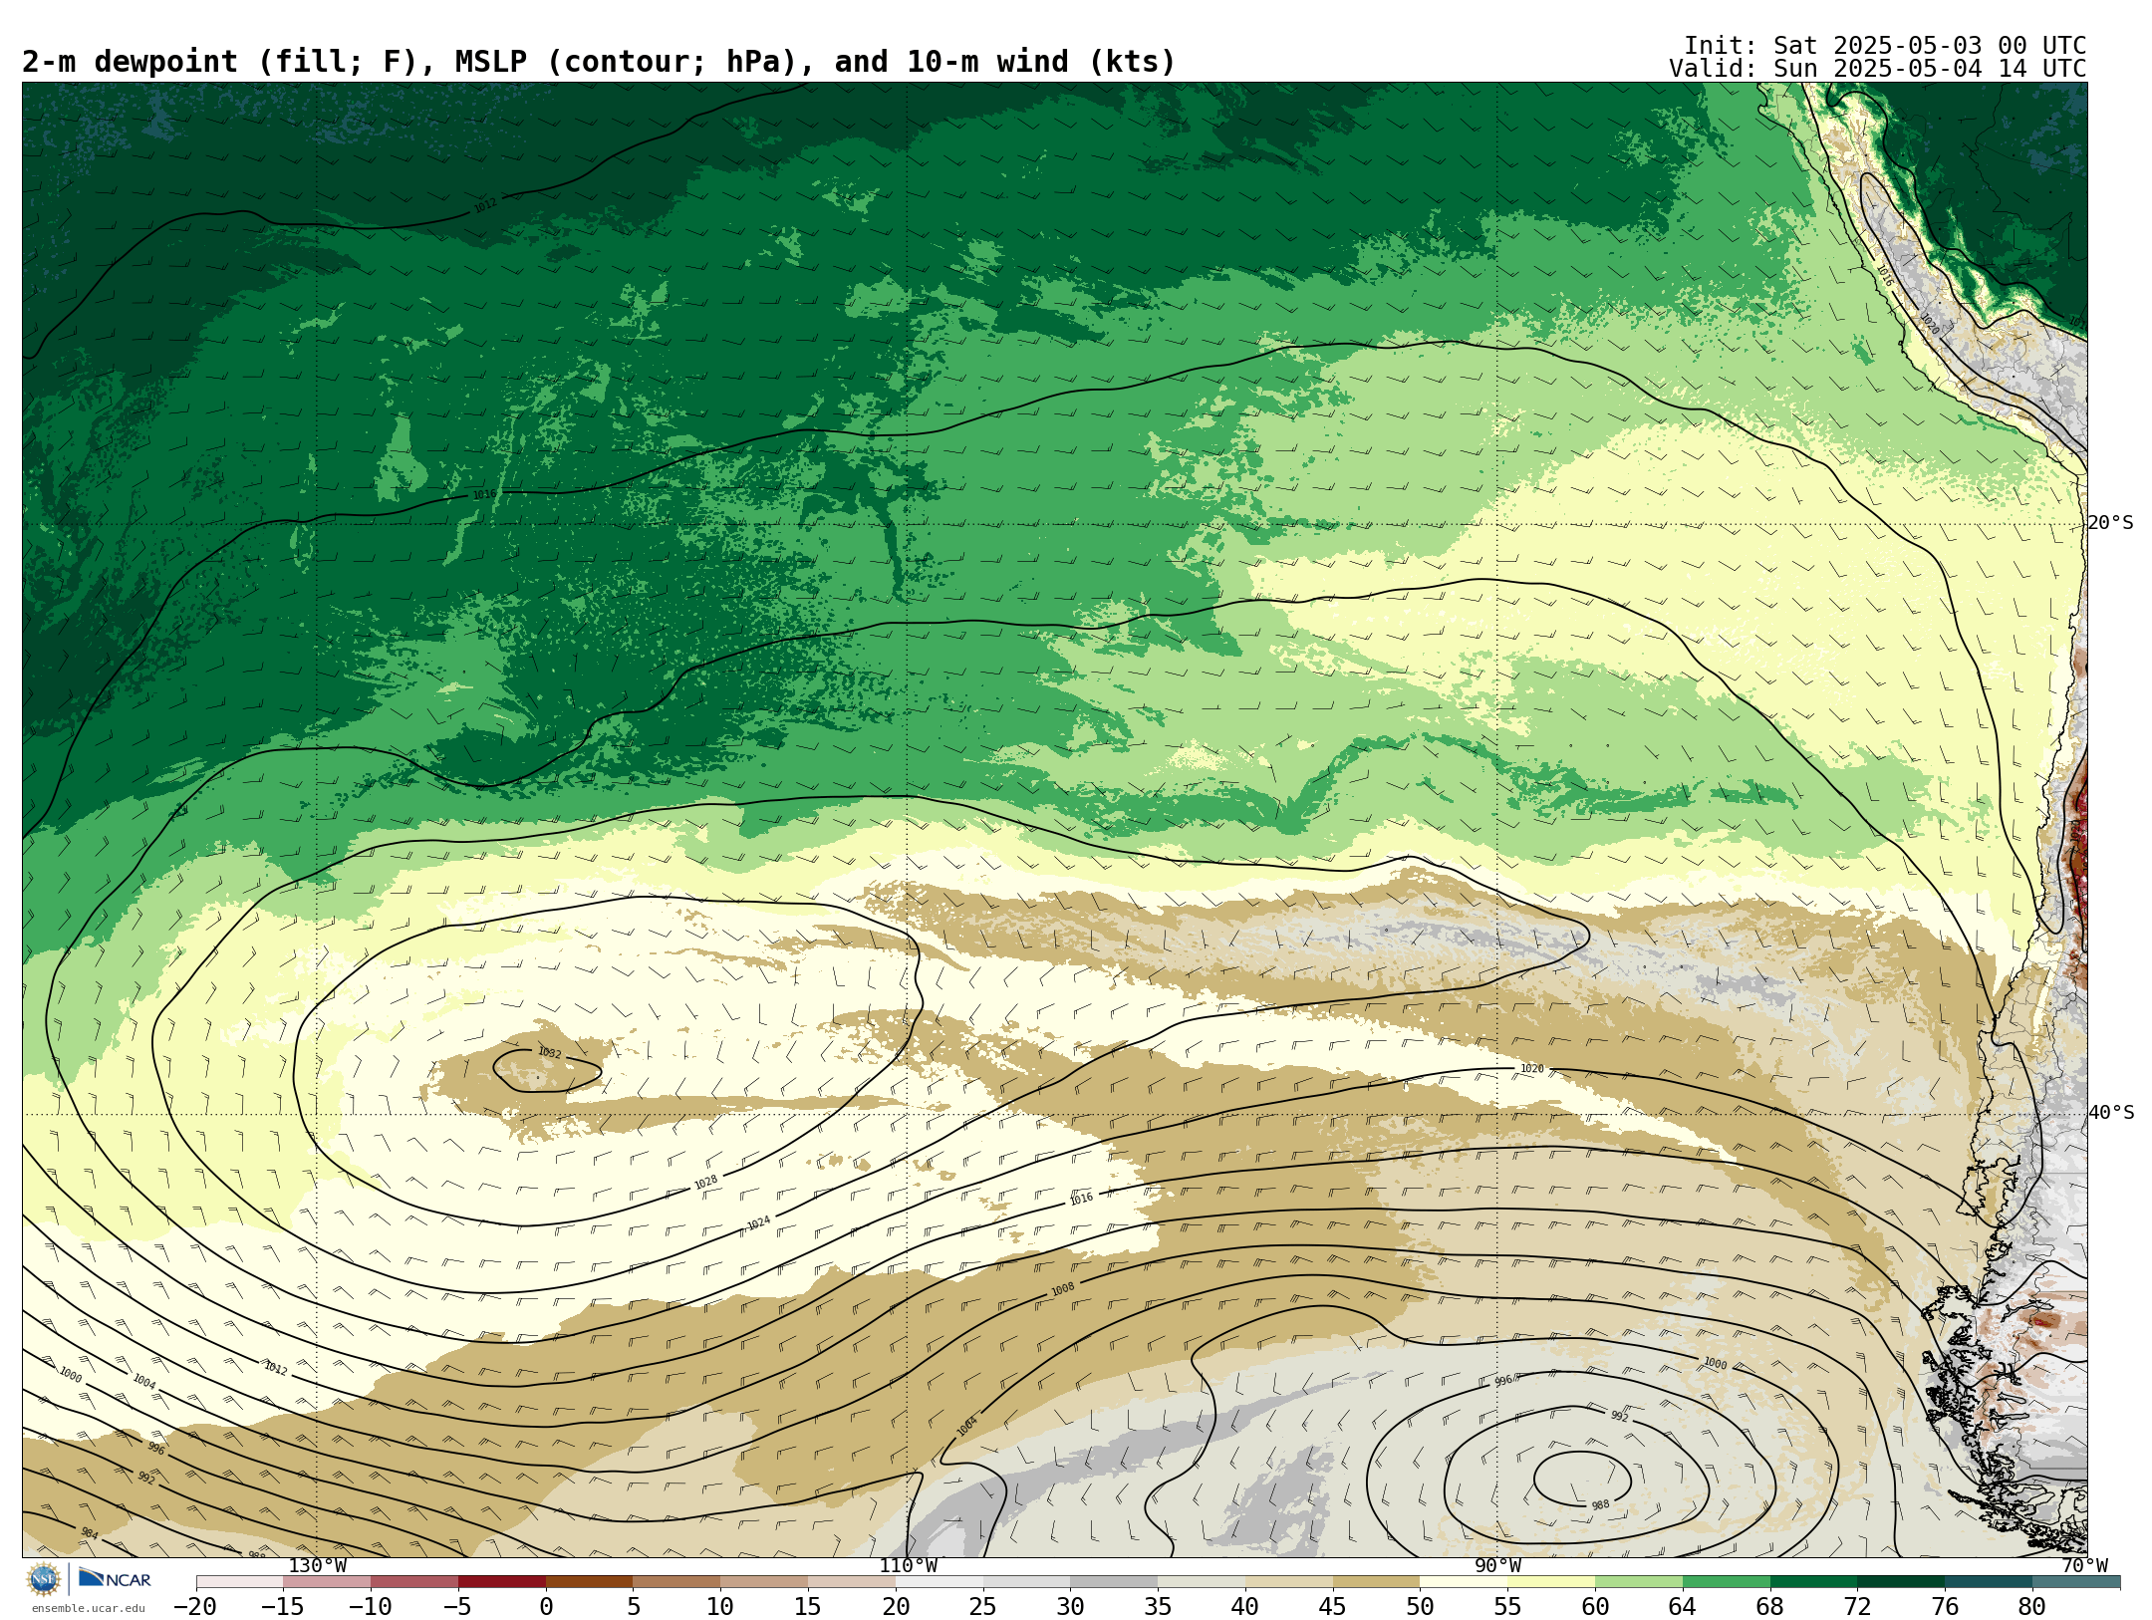Click the 90°W longitude label
The width and height of the screenshot is (2152, 1620).
coord(1497,1566)
